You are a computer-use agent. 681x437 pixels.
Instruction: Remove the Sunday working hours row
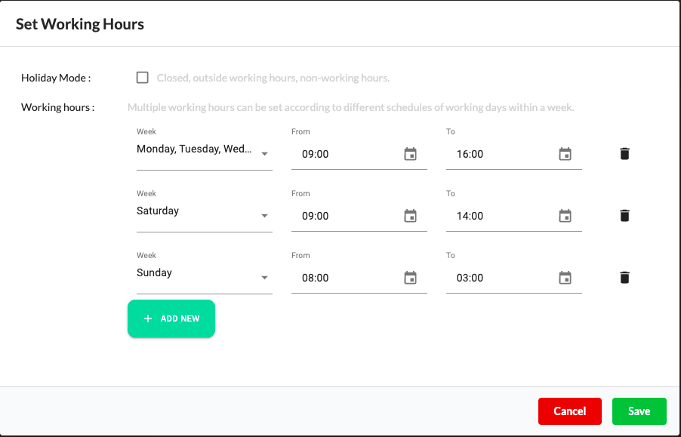[x=624, y=277]
